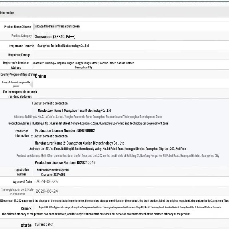229x229 pixels.
Task: Select 'Guangzhou Turtle Dad Biotechnology Co., Ltd.' text
Action: click(63, 46)
